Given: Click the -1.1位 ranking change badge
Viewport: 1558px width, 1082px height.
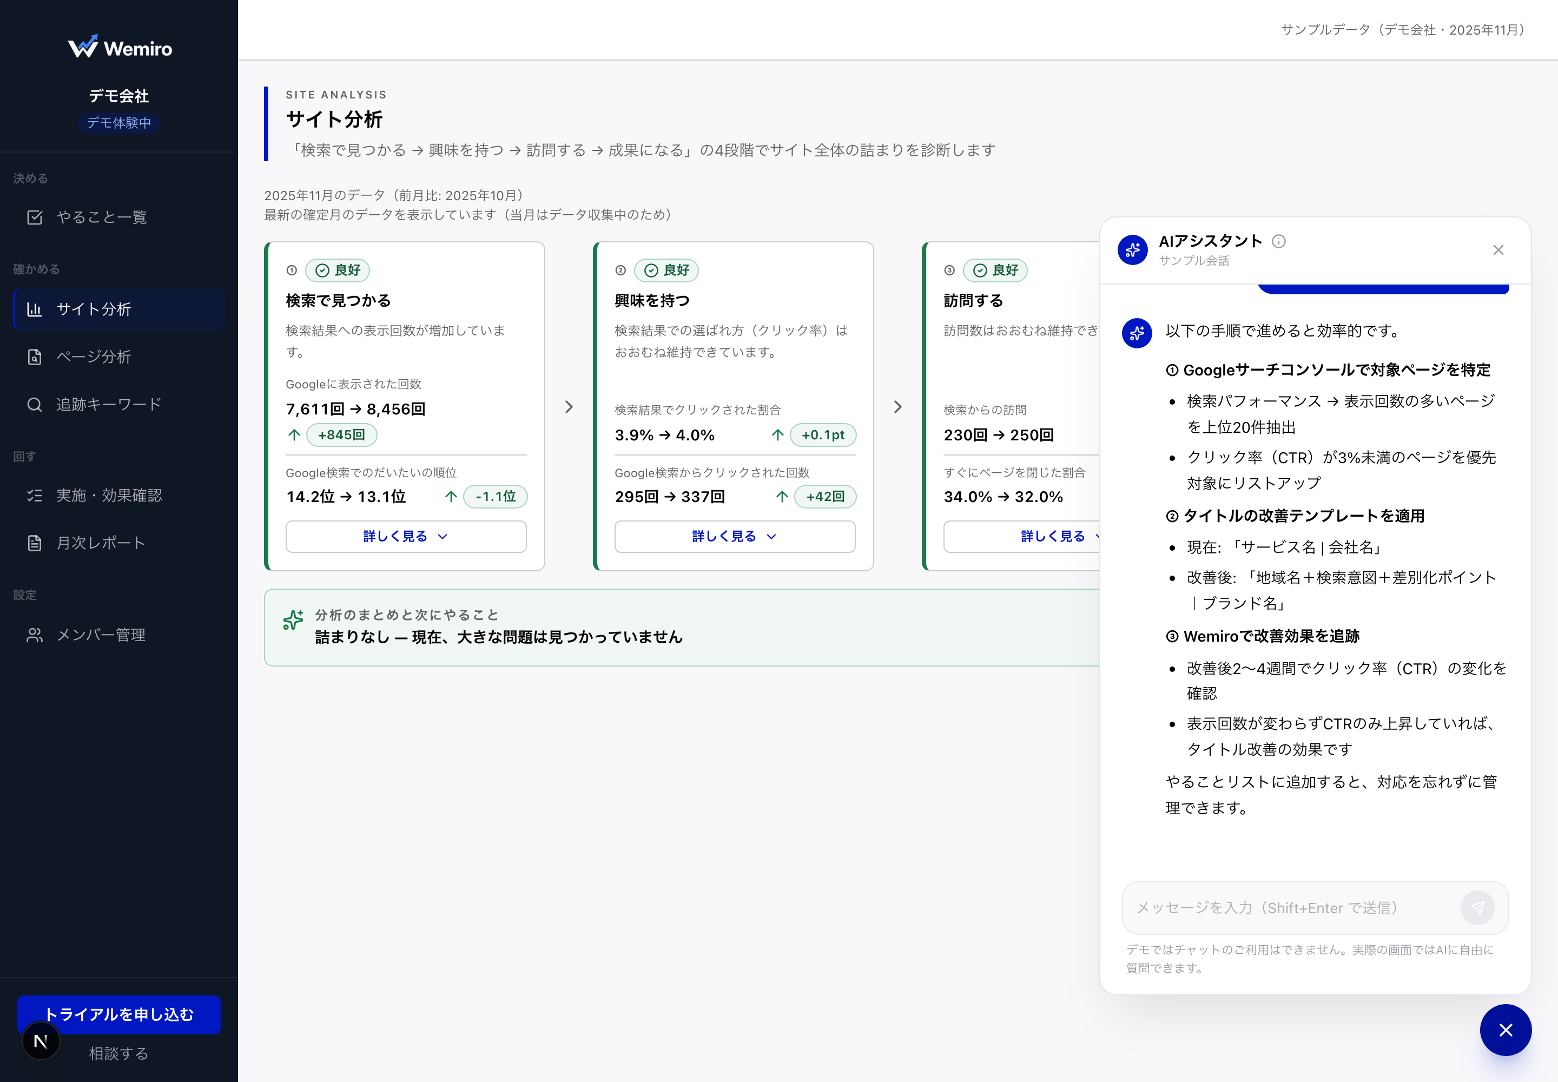Looking at the screenshot, I should click(x=496, y=496).
